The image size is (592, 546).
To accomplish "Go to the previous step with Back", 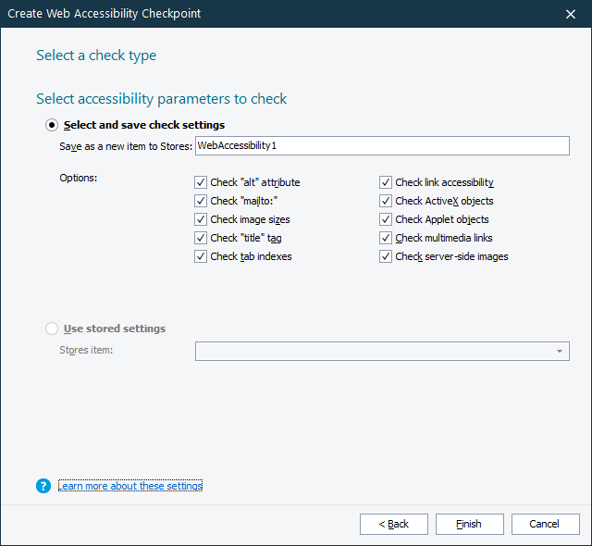I will 394,524.
